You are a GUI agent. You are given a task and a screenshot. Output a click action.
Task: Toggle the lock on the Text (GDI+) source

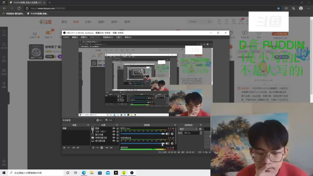[117, 131]
